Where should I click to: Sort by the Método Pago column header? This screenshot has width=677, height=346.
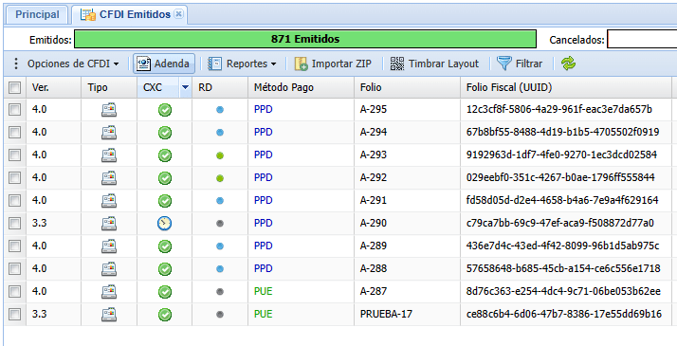pyautogui.click(x=301, y=87)
